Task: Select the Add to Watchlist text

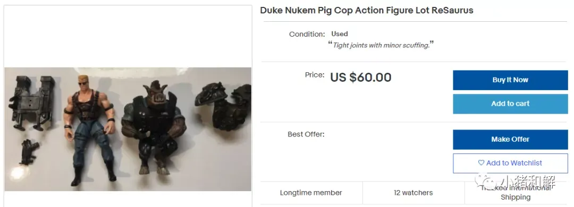Action: click(x=514, y=163)
